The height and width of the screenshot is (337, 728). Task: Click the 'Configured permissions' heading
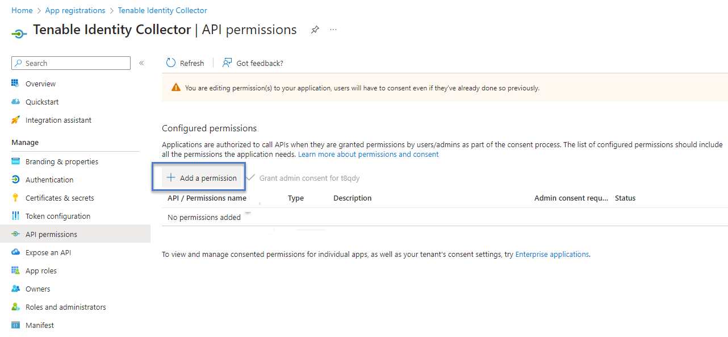coord(209,128)
